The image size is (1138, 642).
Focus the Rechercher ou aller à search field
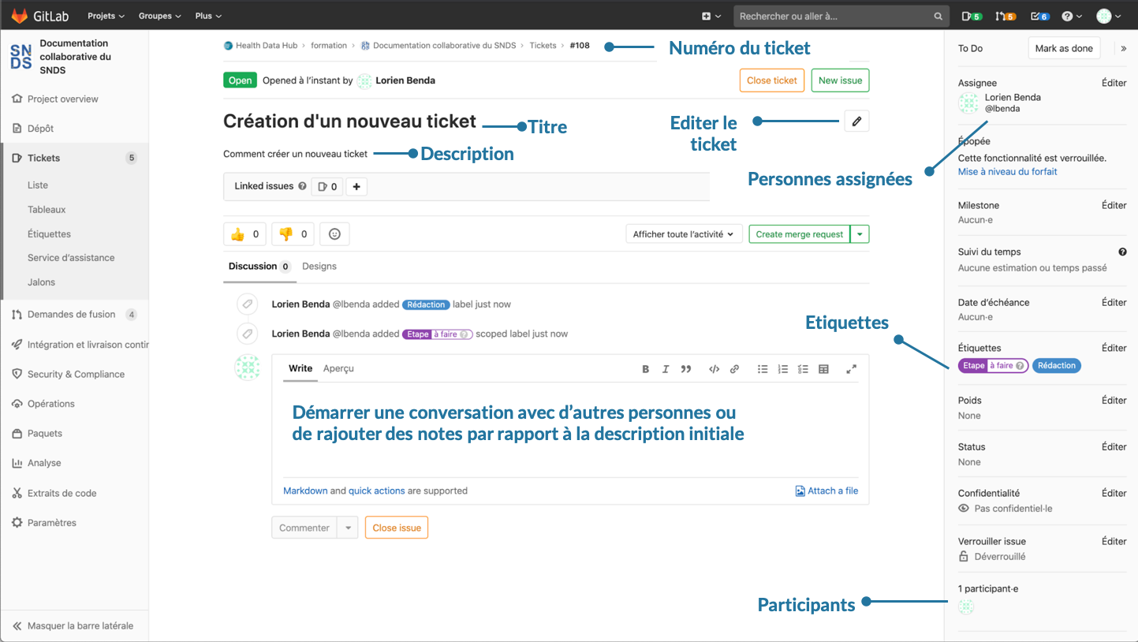click(834, 16)
